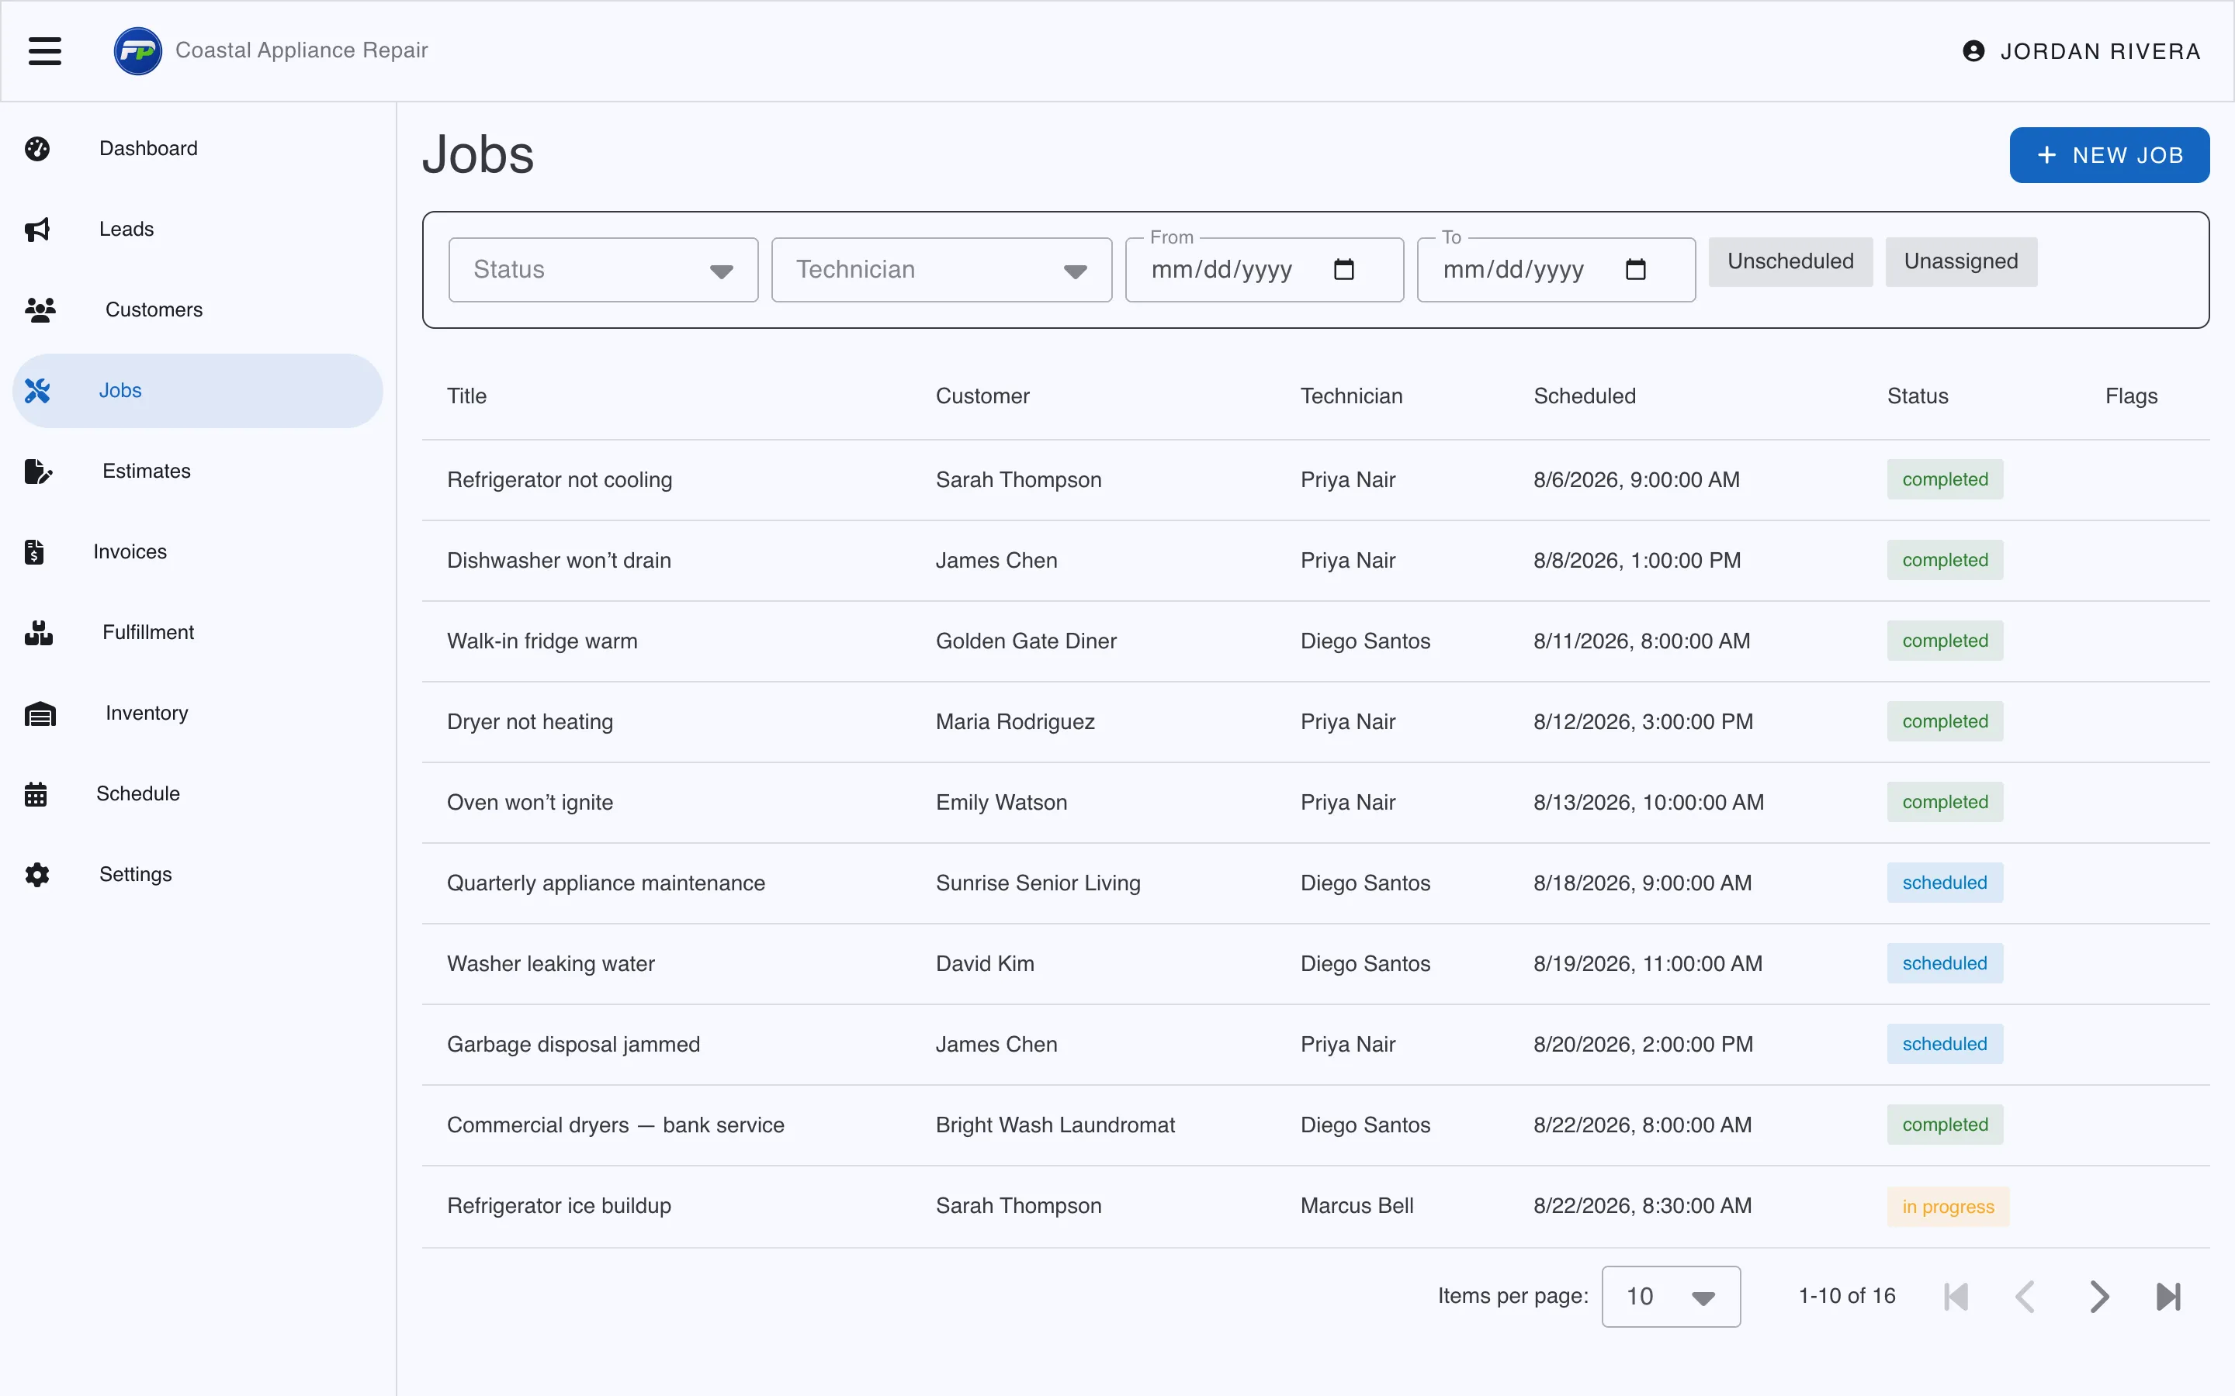Screen dimensions: 2235x1396
Task: Click the Dashboard gauge icon
Action: (37, 149)
